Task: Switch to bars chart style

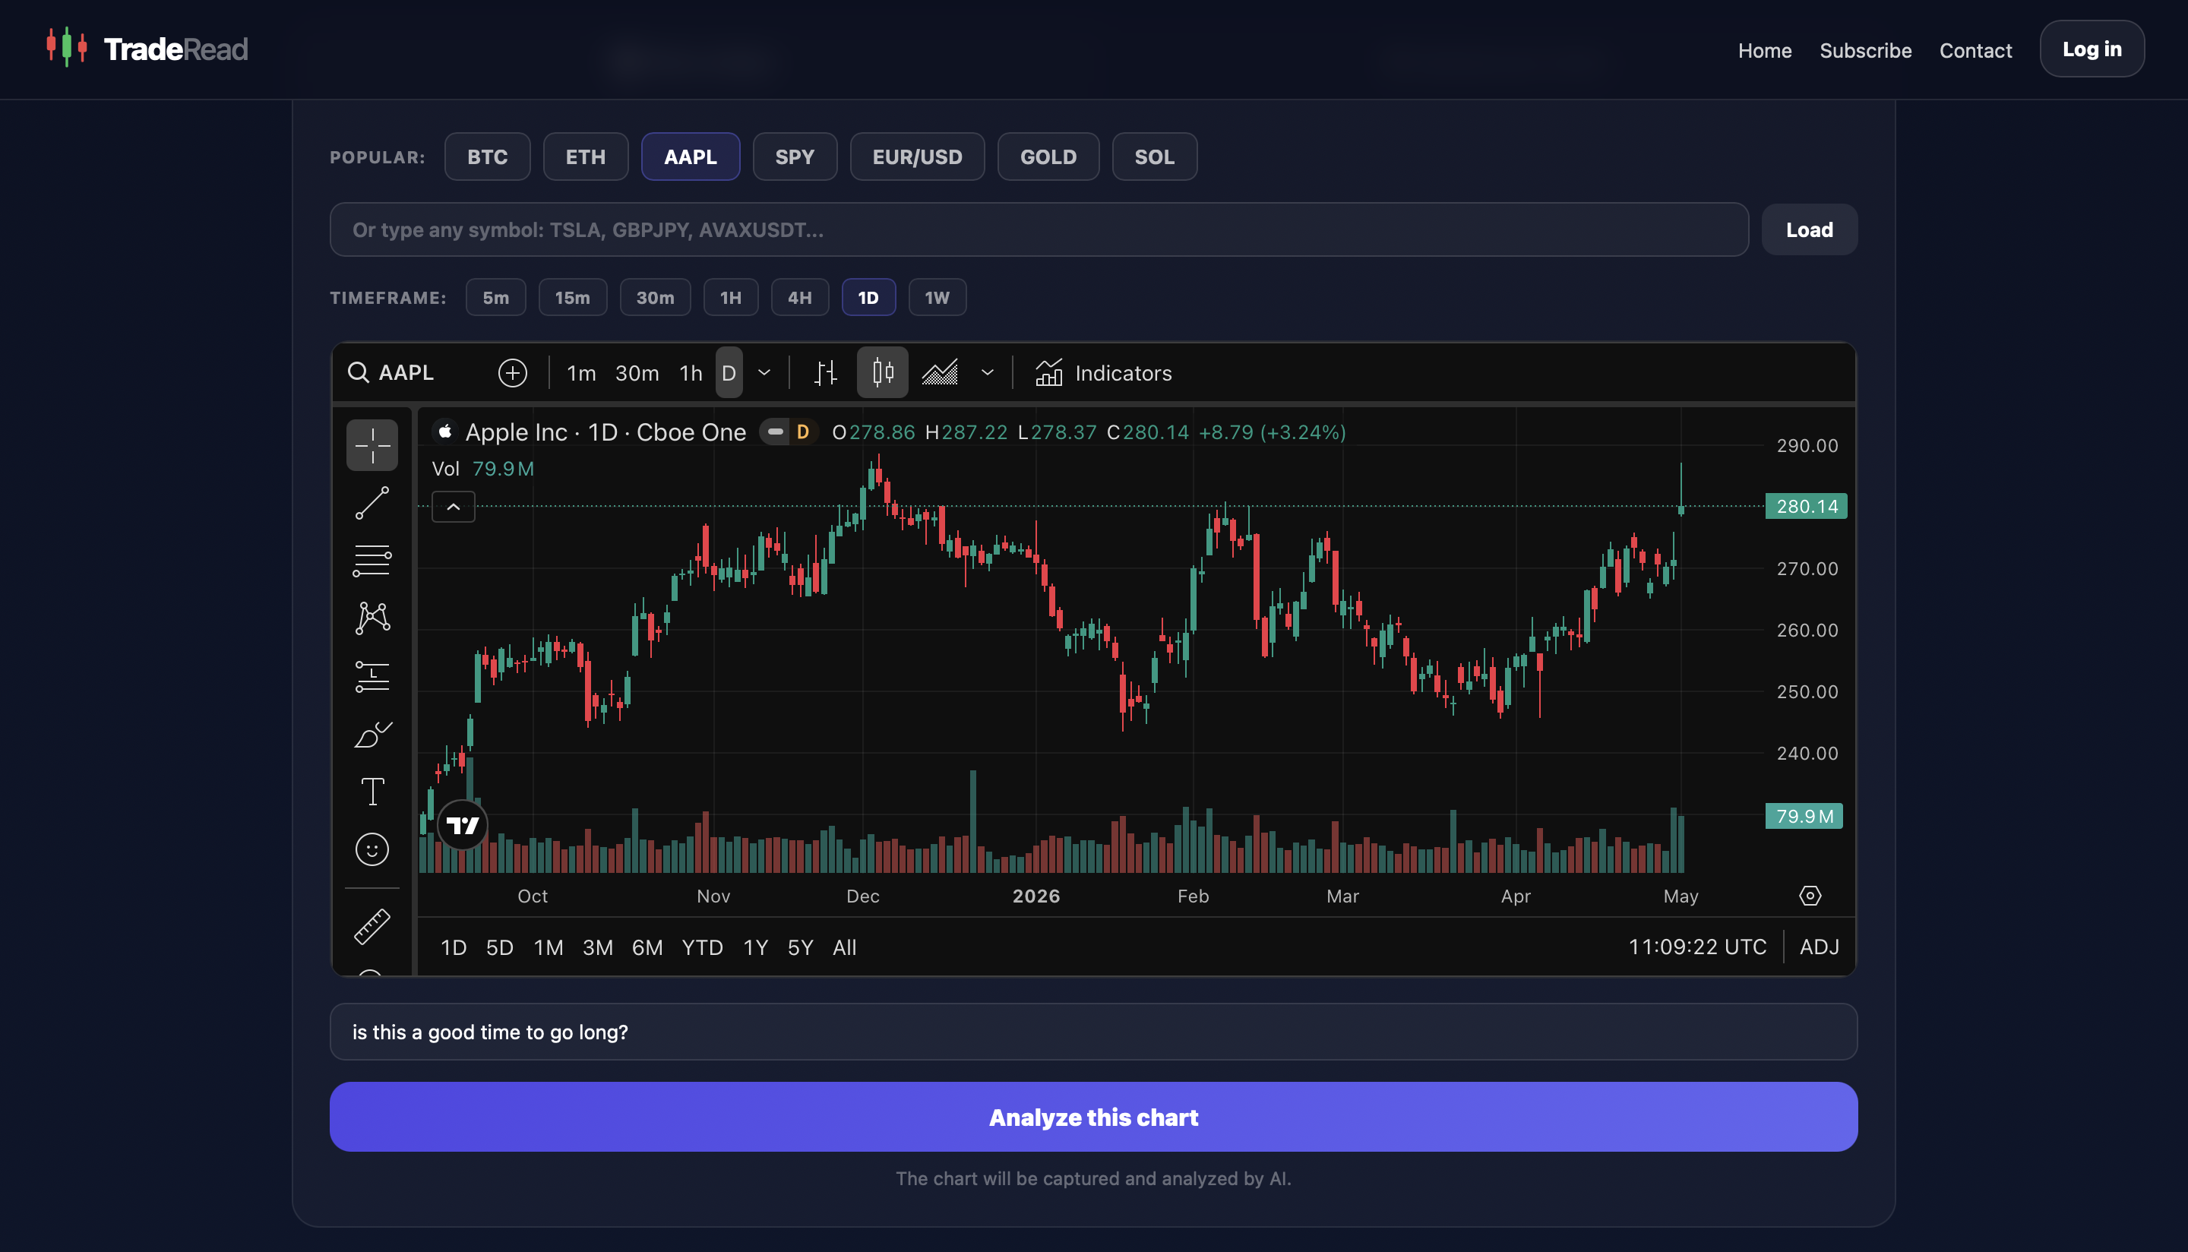Action: pyautogui.click(x=825, y=372)
